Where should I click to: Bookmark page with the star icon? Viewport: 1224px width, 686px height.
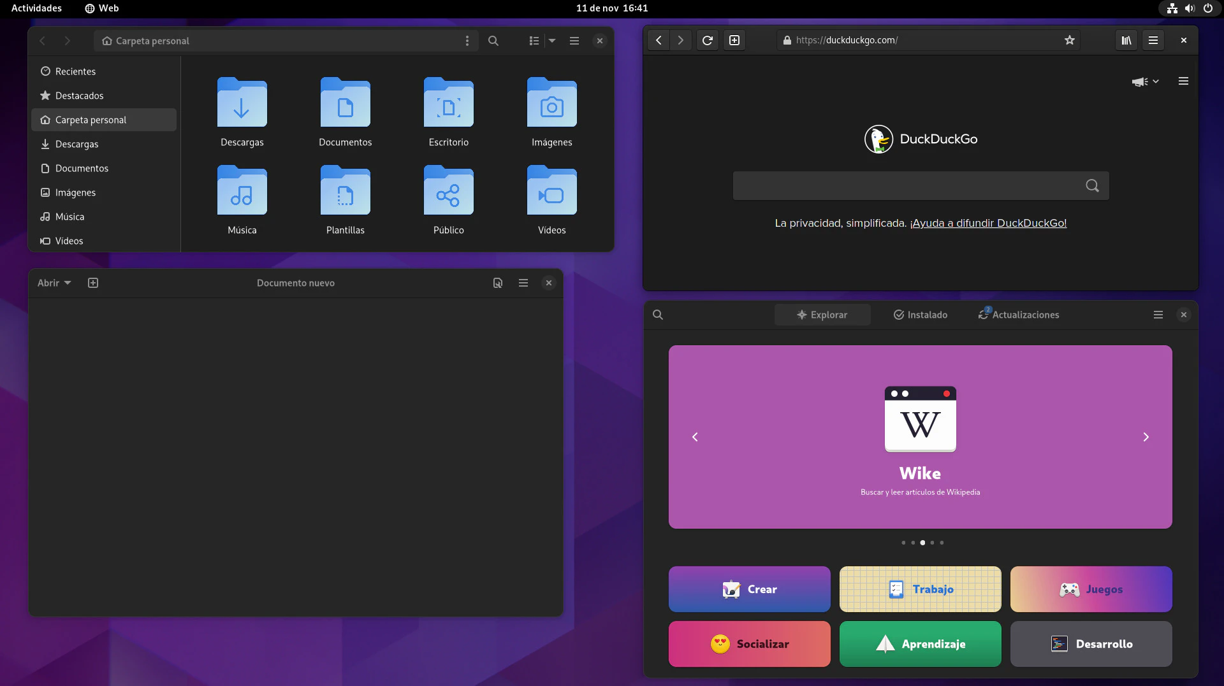(1069, 40)
